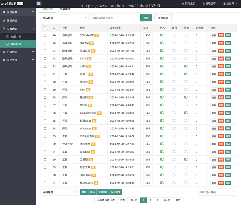
Task: Go to page 2 in pagination
Action: (x=150, y=200)
